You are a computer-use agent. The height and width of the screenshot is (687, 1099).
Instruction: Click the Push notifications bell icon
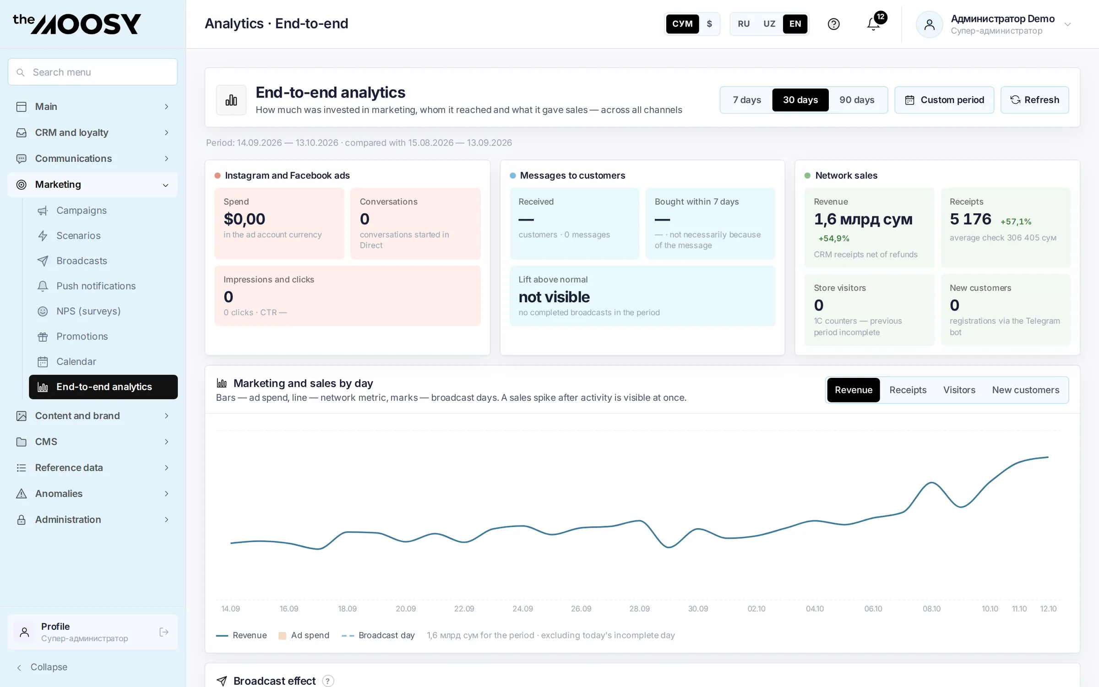tap(43, 286)
